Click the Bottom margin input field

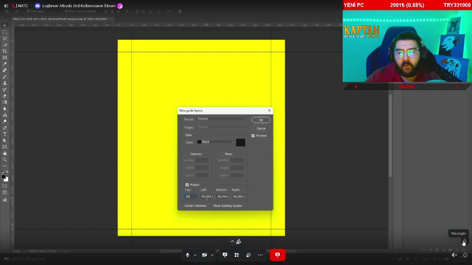coord(223,197)
